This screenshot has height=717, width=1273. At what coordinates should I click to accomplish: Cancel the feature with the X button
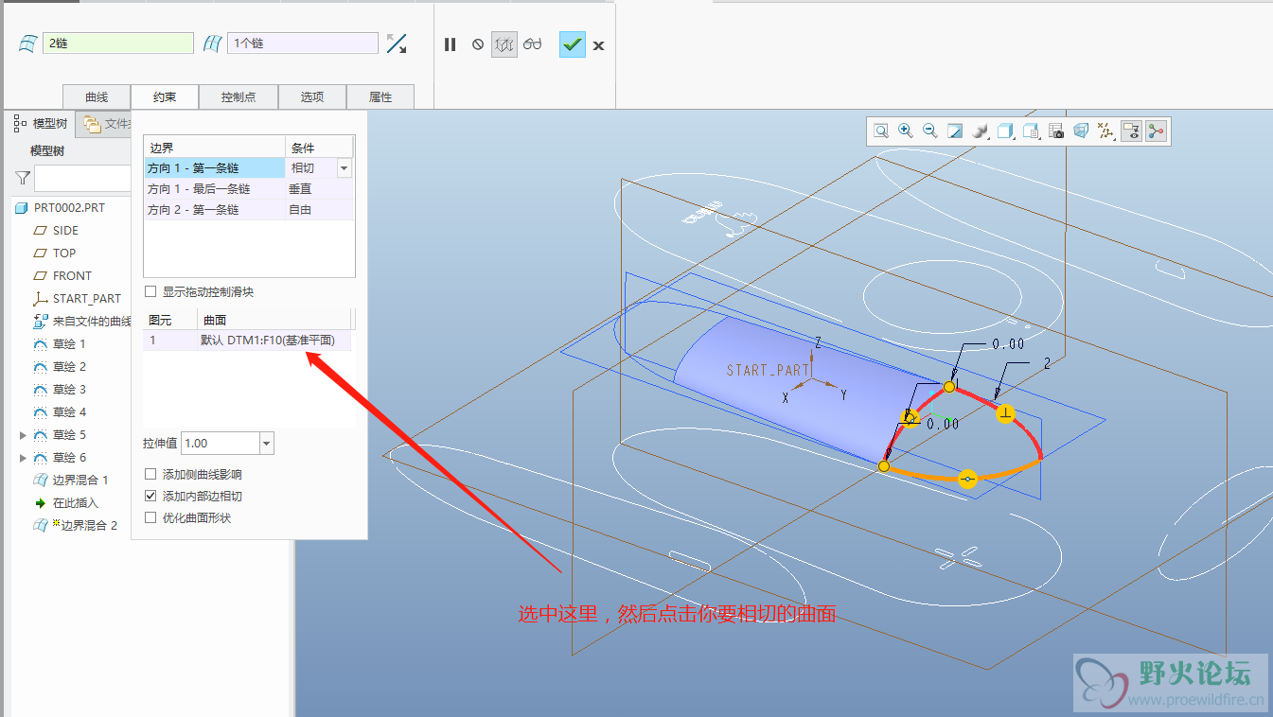coord(598,45)
